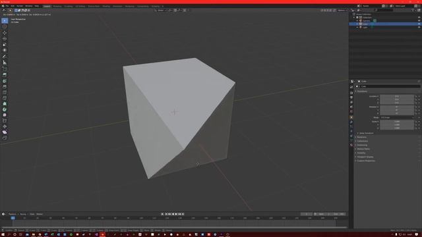Open the World properties tab

pos(351,111)
